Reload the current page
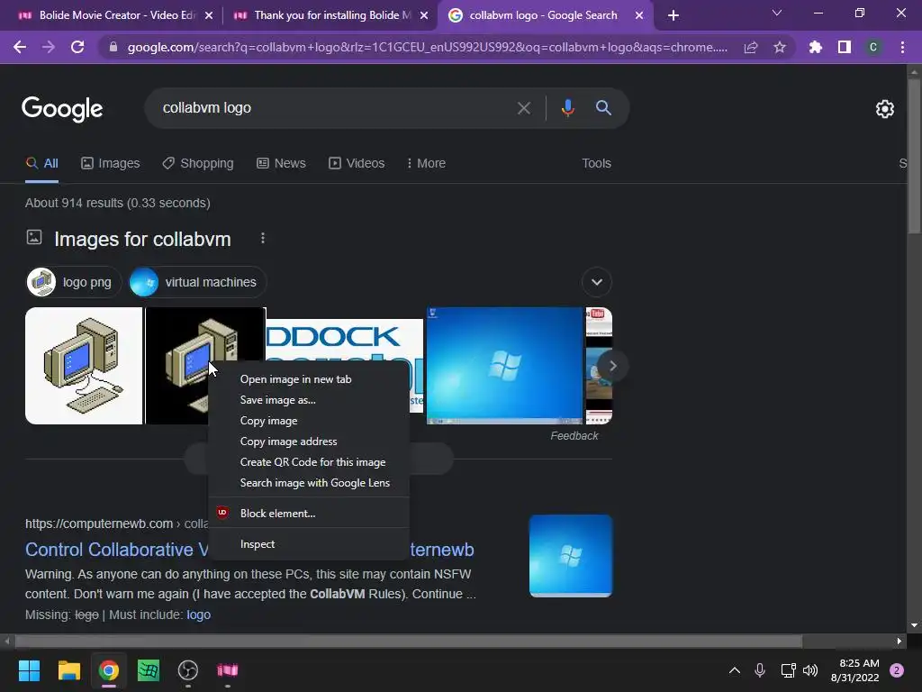922x692 pixels. click(77, 47)
